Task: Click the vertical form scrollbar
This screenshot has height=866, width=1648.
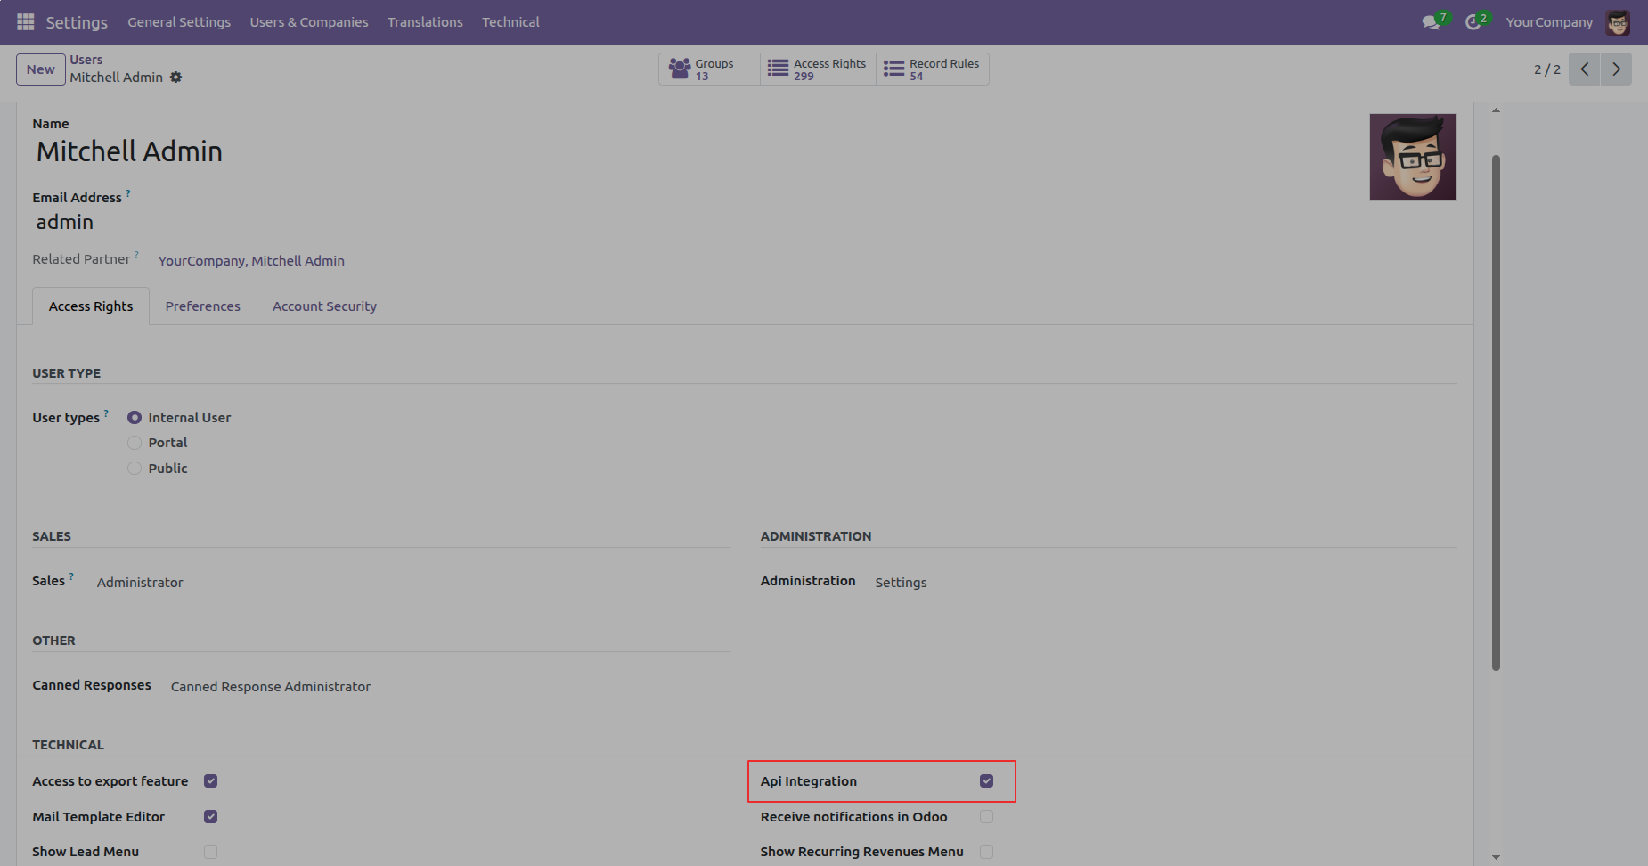Action: click(x=1496, y=413)
